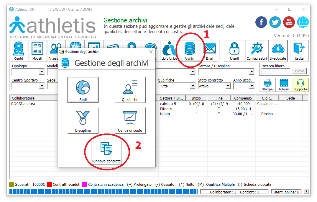Open the Discipline archive

click(x=83, y=120)
